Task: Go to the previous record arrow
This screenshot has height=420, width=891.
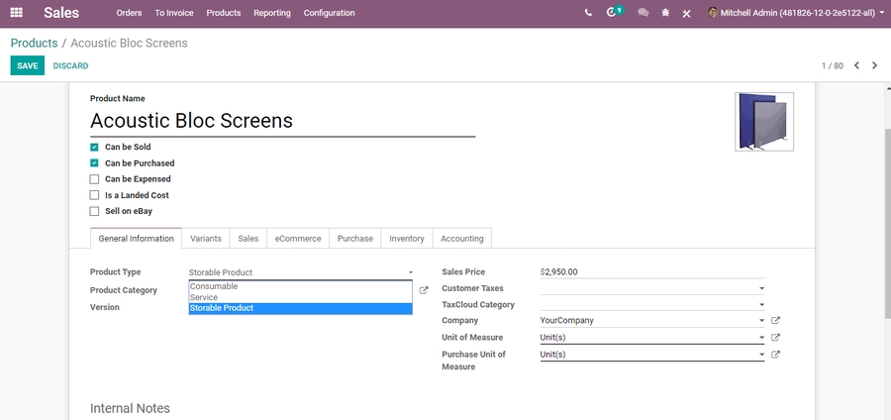Action: 856,66
